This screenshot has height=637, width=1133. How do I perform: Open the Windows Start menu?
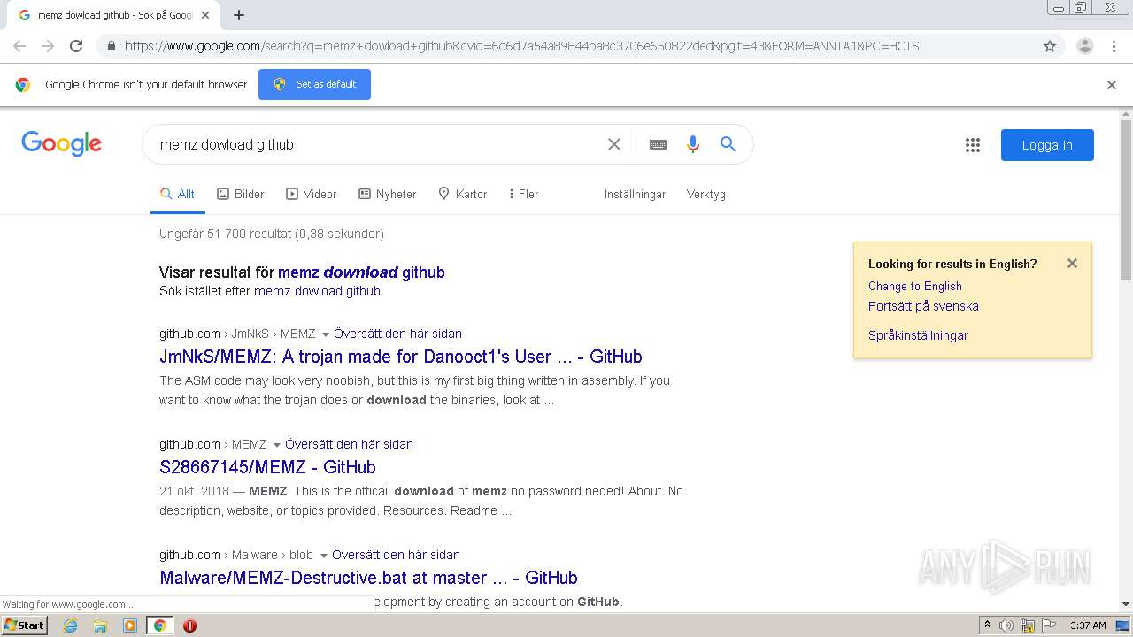pos(25,625)
